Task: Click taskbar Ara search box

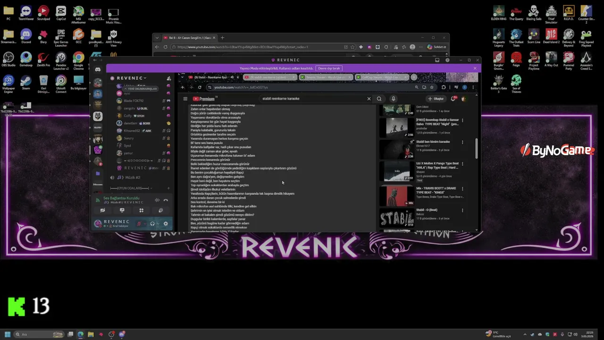Action: 39,334
